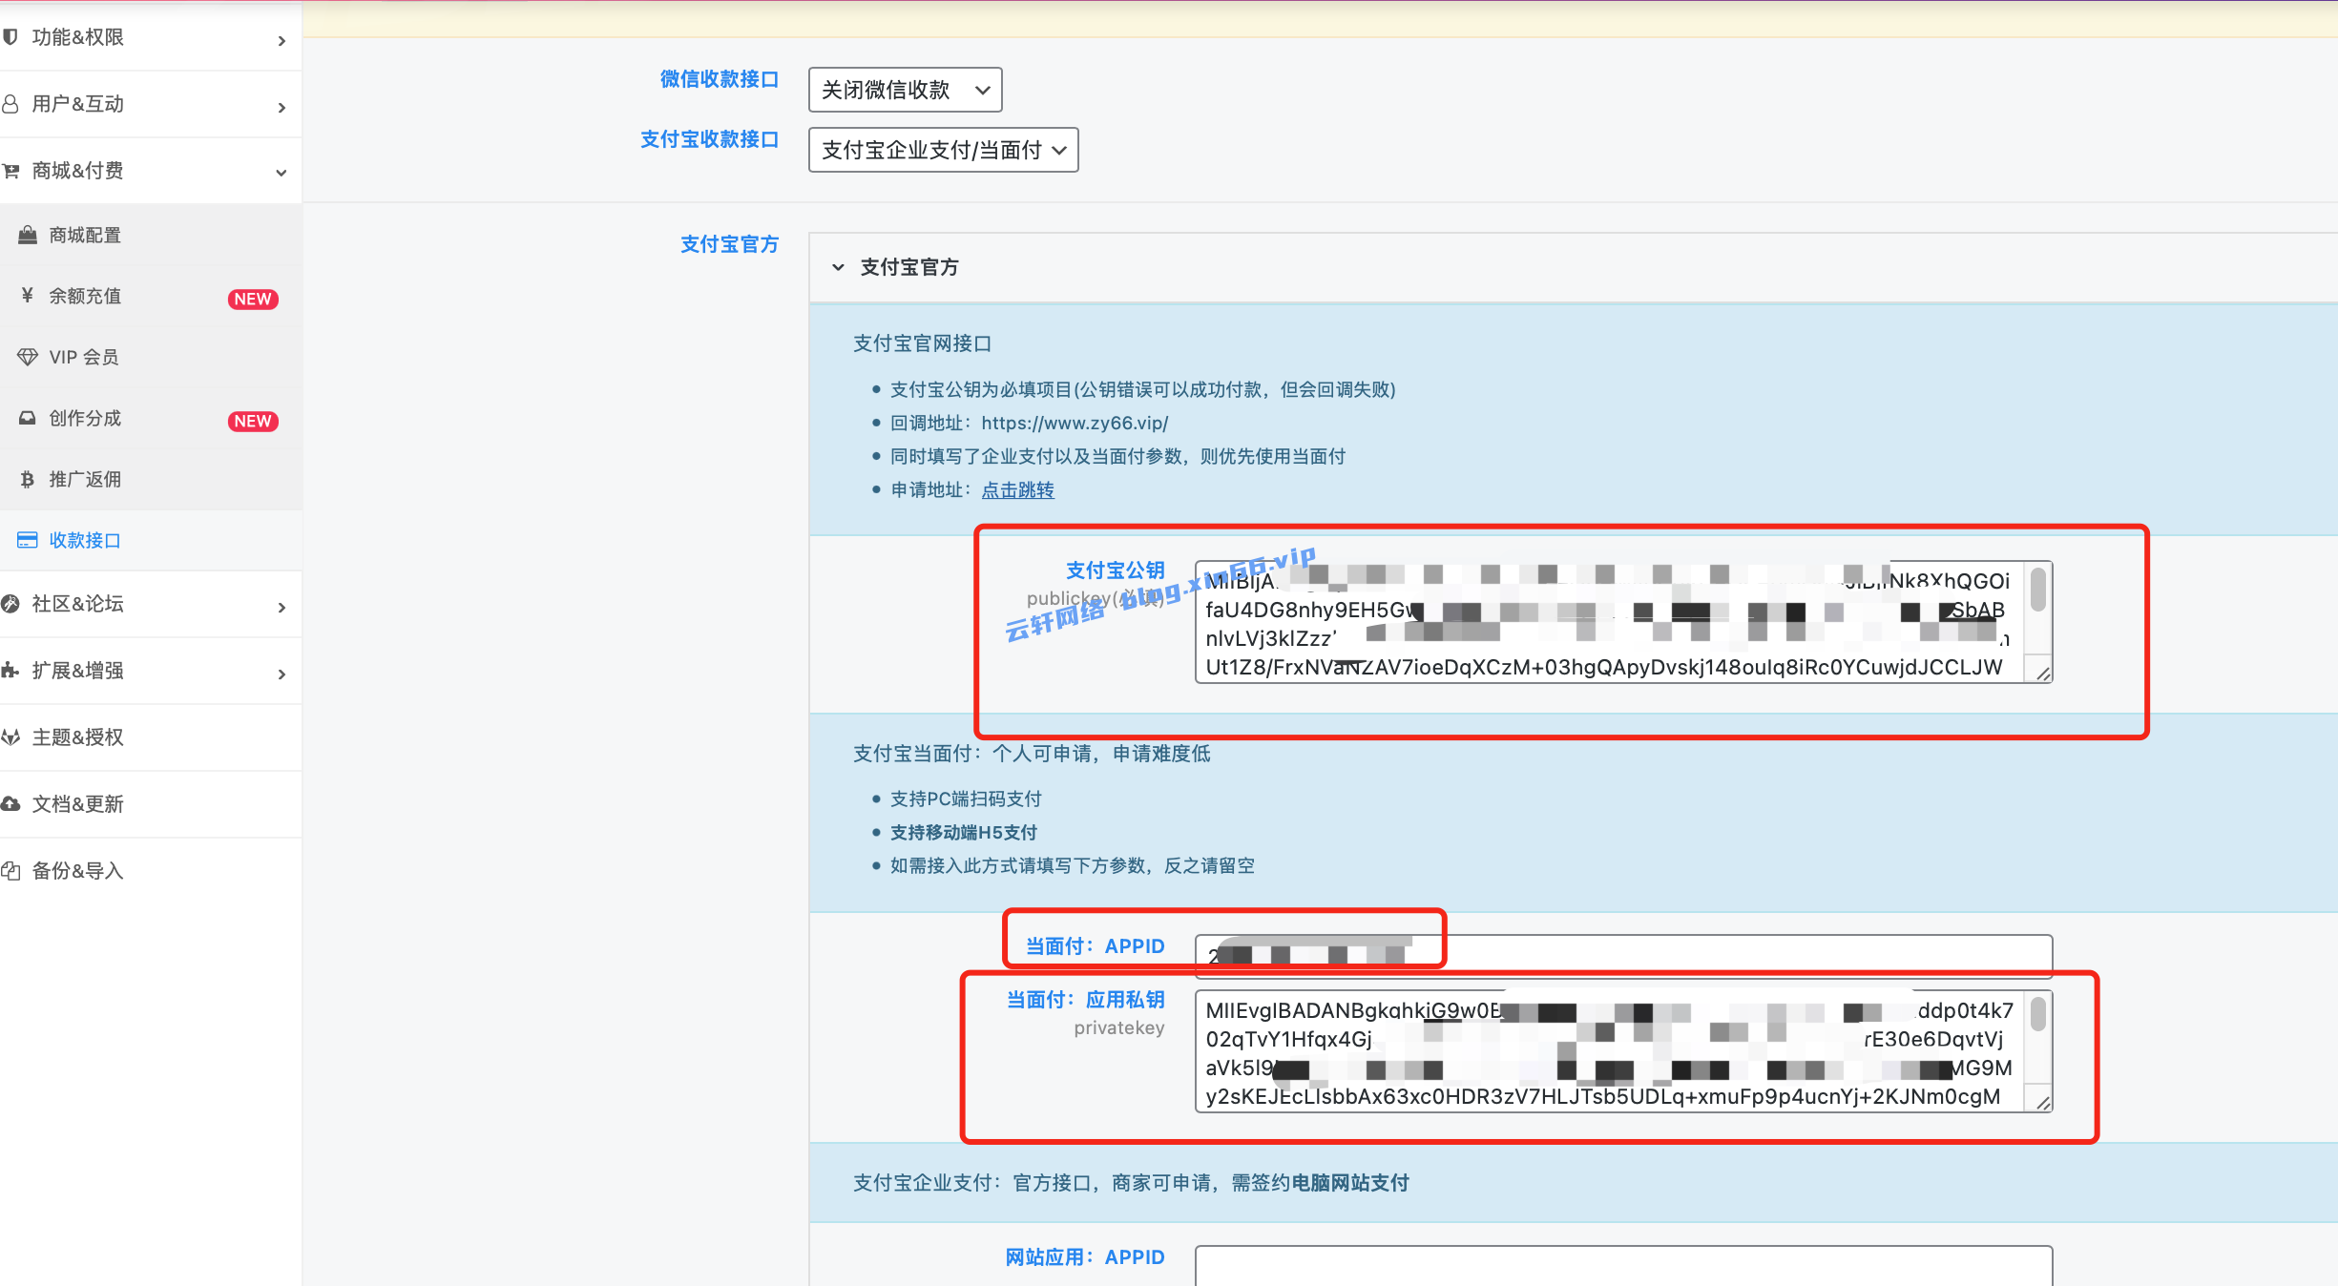Click the 支付宝官方 section header title
Viewport: 2338px width, 1286px height.
909,267
